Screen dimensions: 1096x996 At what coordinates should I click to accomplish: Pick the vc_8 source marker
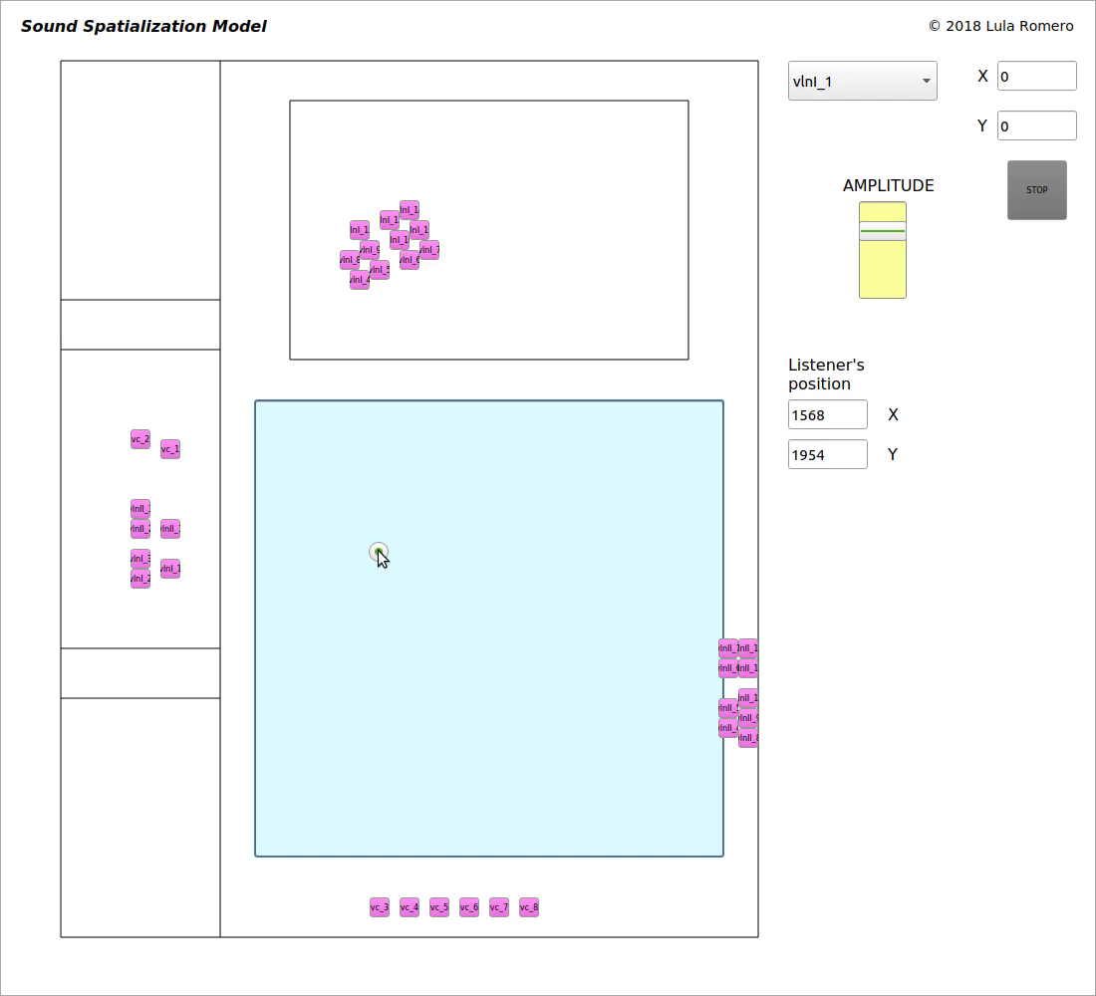529,907
